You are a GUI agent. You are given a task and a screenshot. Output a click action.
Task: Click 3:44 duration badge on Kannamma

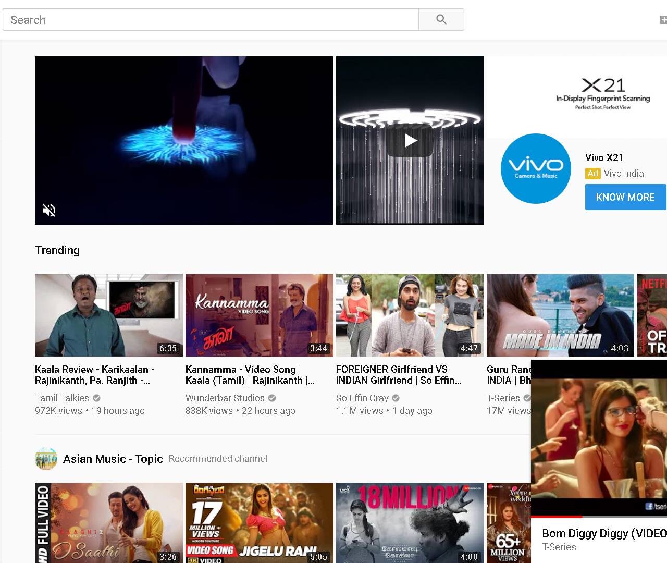[x=318, y=348]
